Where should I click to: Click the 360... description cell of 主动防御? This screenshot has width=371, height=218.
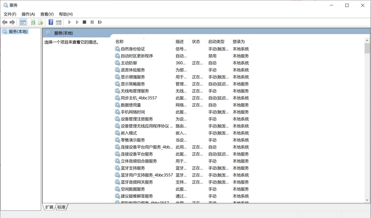(181, 63)
